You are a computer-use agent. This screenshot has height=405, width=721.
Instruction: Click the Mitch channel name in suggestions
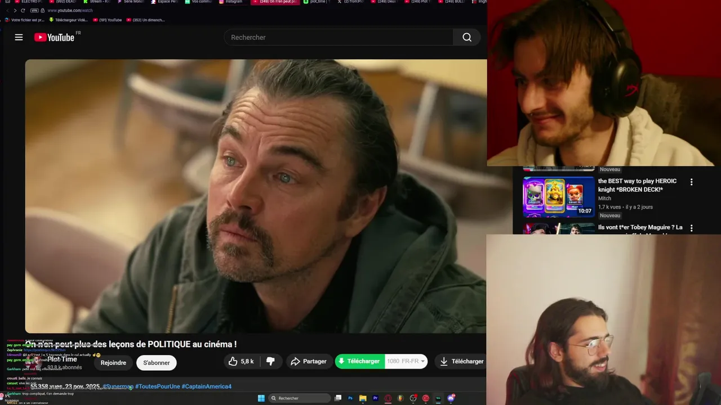pyautogui.click(x=604, y=198)
